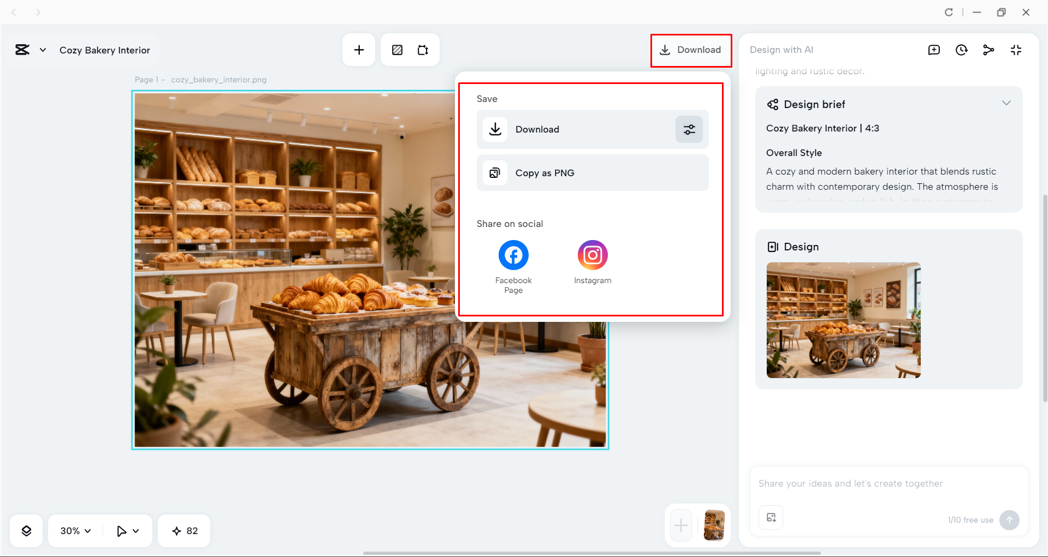Go back with the left arrow

coord(14,12)
